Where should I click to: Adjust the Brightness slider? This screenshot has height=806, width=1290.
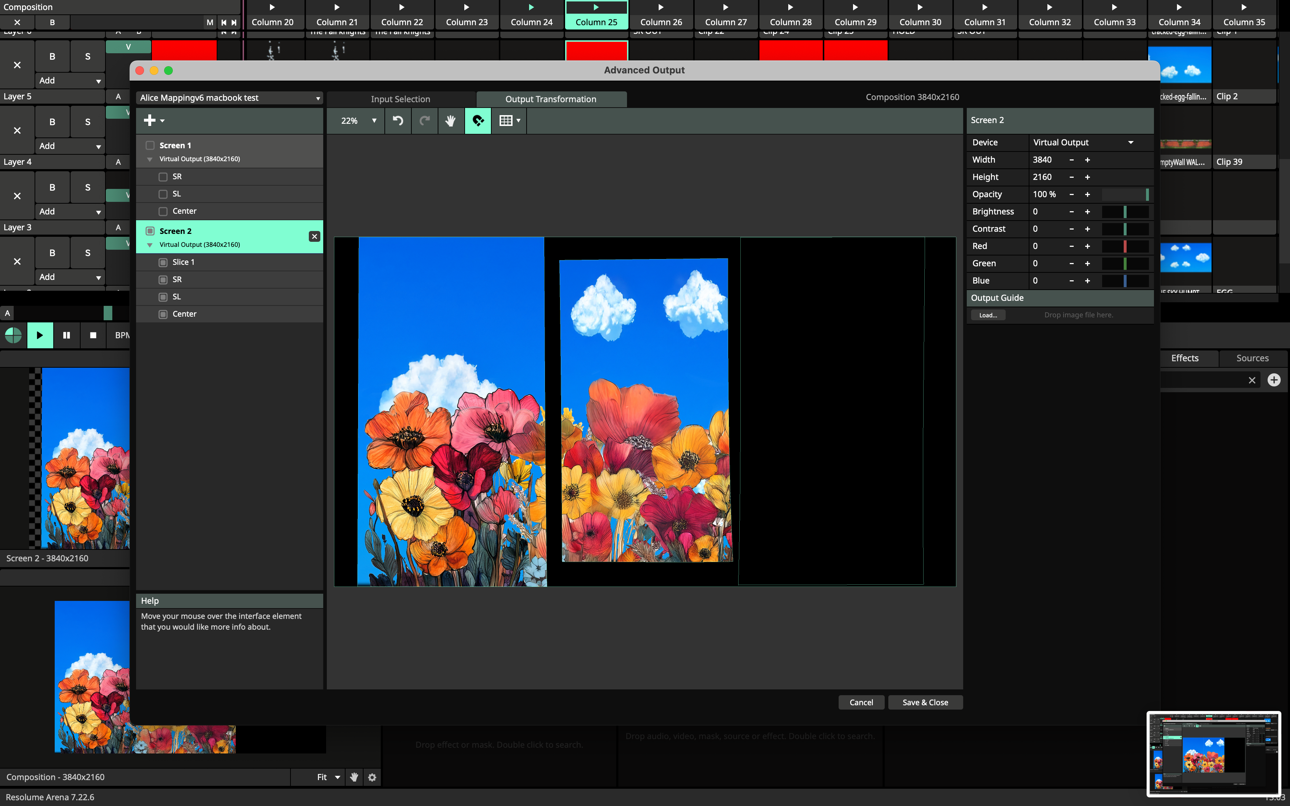tap(1125, 212)
